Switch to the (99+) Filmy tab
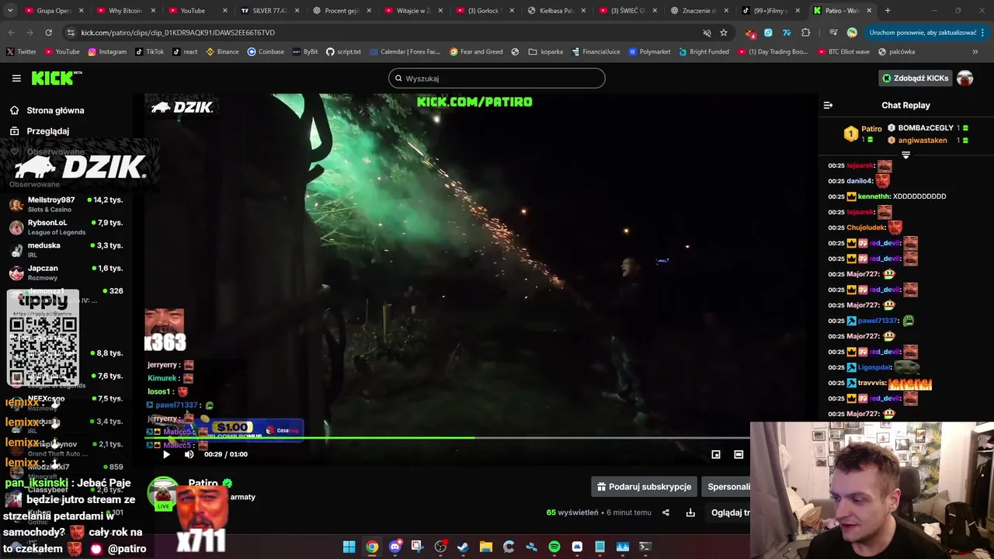Image resolution: width=994 pixels, height=559 pixels. click(x=771, y=11)
